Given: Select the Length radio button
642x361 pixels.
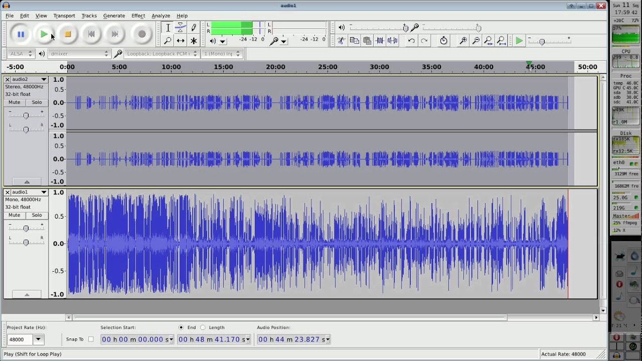Looking at the screenshot, I should pyautogui.click(x=203, y=327).
